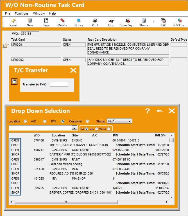
Task: Open the Help menu
Action: tap(53, 13)
